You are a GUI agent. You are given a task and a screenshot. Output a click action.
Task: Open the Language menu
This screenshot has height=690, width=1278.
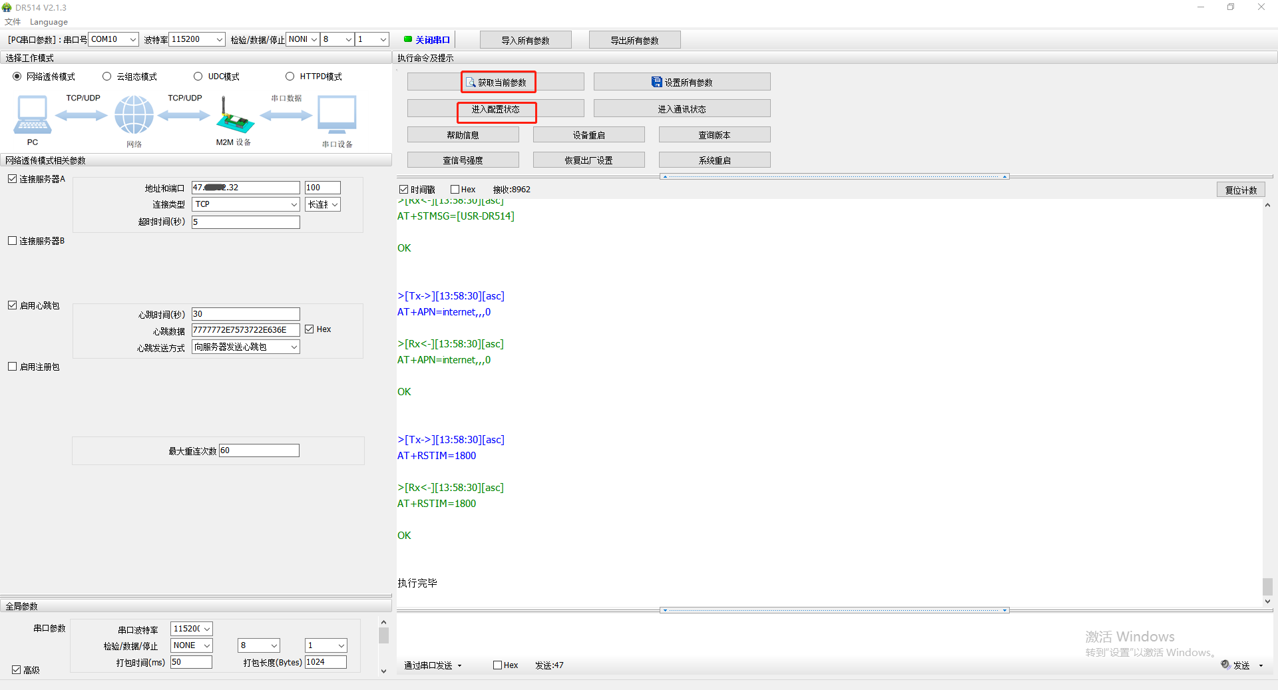[x=49, y=22]
